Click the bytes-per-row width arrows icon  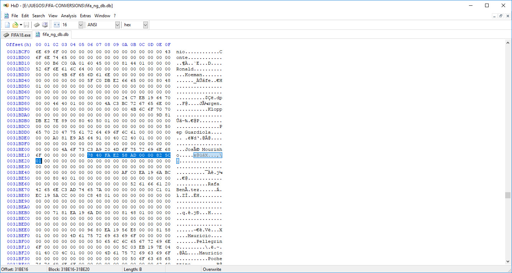click(x=57, y=25)
